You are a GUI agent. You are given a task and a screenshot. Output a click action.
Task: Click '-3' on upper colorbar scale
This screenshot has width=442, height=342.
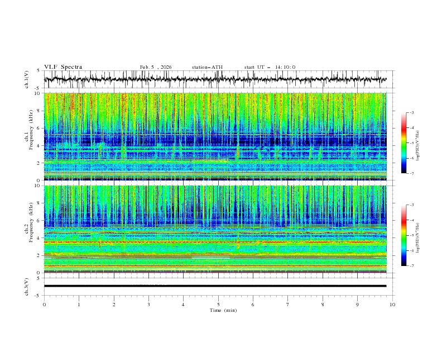click(x=411, y=112)
